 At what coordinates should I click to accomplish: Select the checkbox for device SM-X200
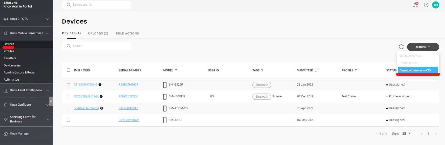(x=69, y=120)
